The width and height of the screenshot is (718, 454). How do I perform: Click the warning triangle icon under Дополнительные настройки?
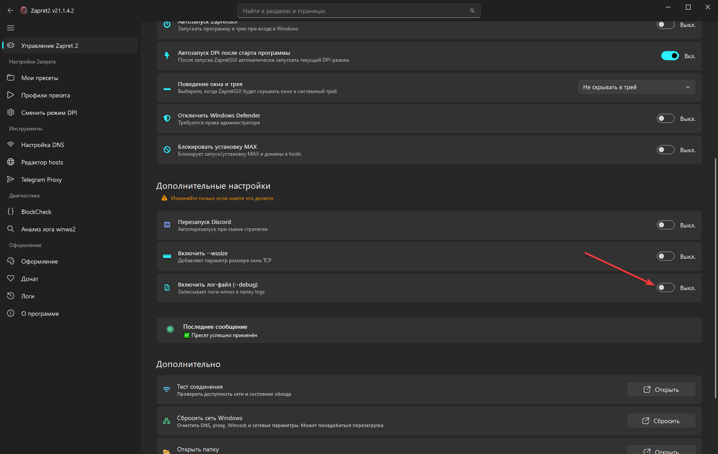tap(164, 198)
